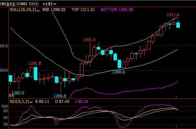The image size is (196, 129).
Task: Click the KDJ axis label 50
Action: pyautogui.click(x=5, y=118)
